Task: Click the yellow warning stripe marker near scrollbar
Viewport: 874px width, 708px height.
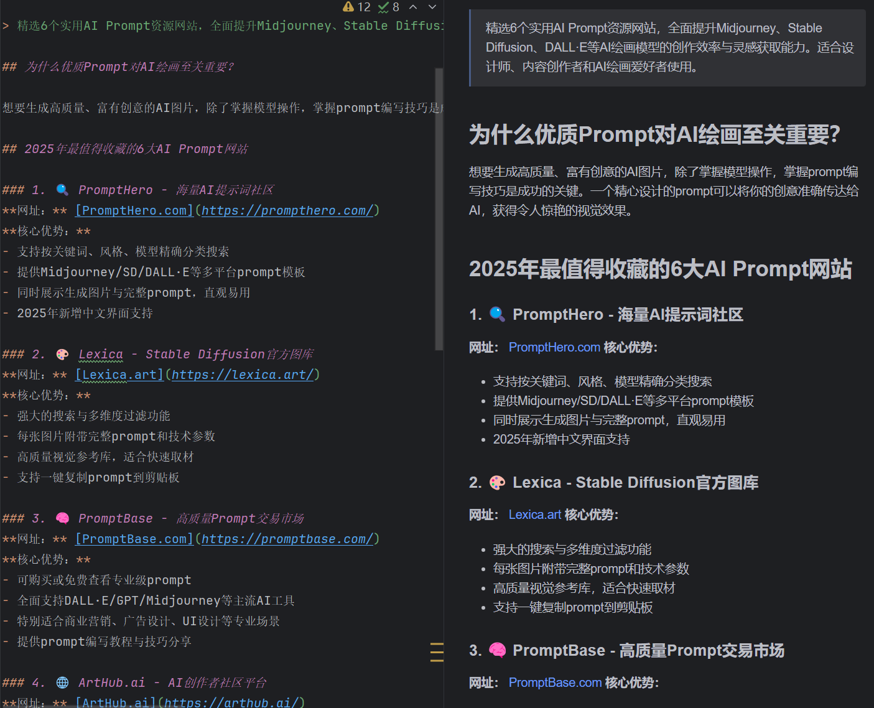Action: coord(437,651)
